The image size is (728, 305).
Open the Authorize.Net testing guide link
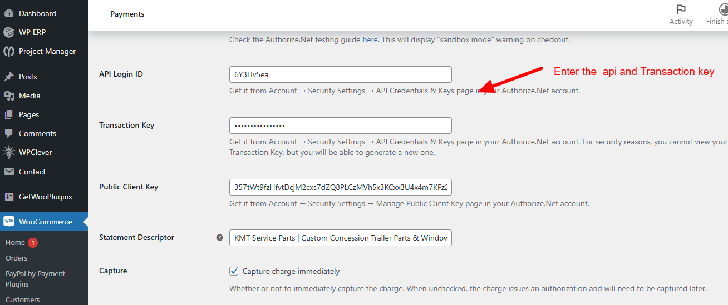click(370, 39)
